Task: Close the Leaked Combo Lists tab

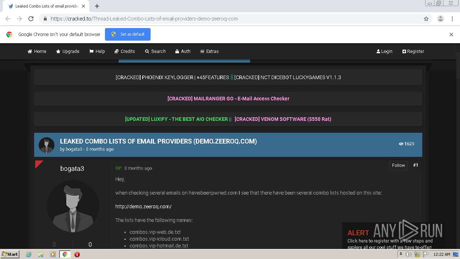Action: point(83,6)
